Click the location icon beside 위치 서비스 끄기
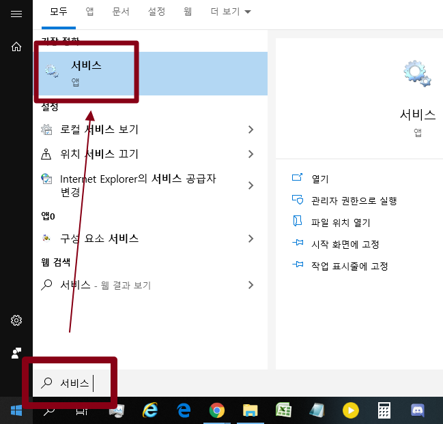 (x=46, y=154)
